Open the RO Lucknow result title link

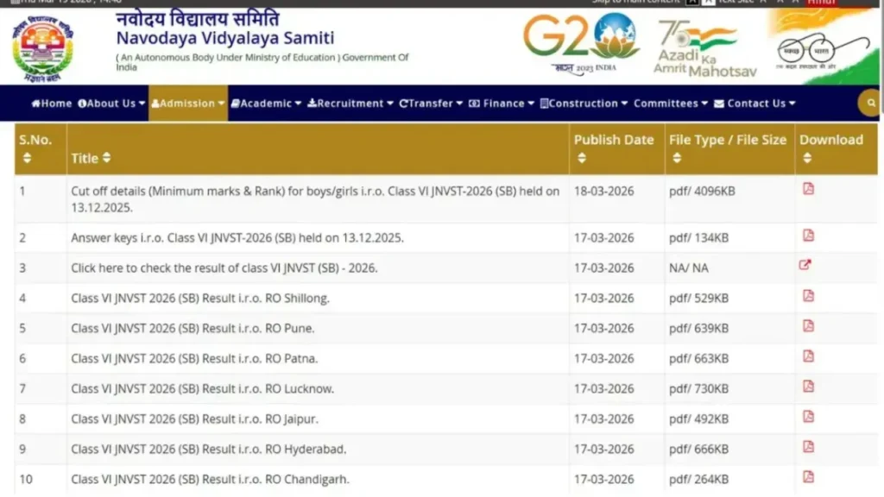202,389
